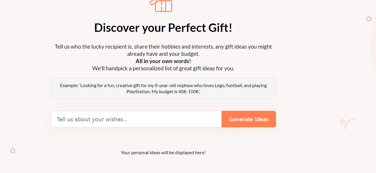Select the bold 'All in your own words!' text
The height and width of the screenshot is (173, 376).
point(163,61)
